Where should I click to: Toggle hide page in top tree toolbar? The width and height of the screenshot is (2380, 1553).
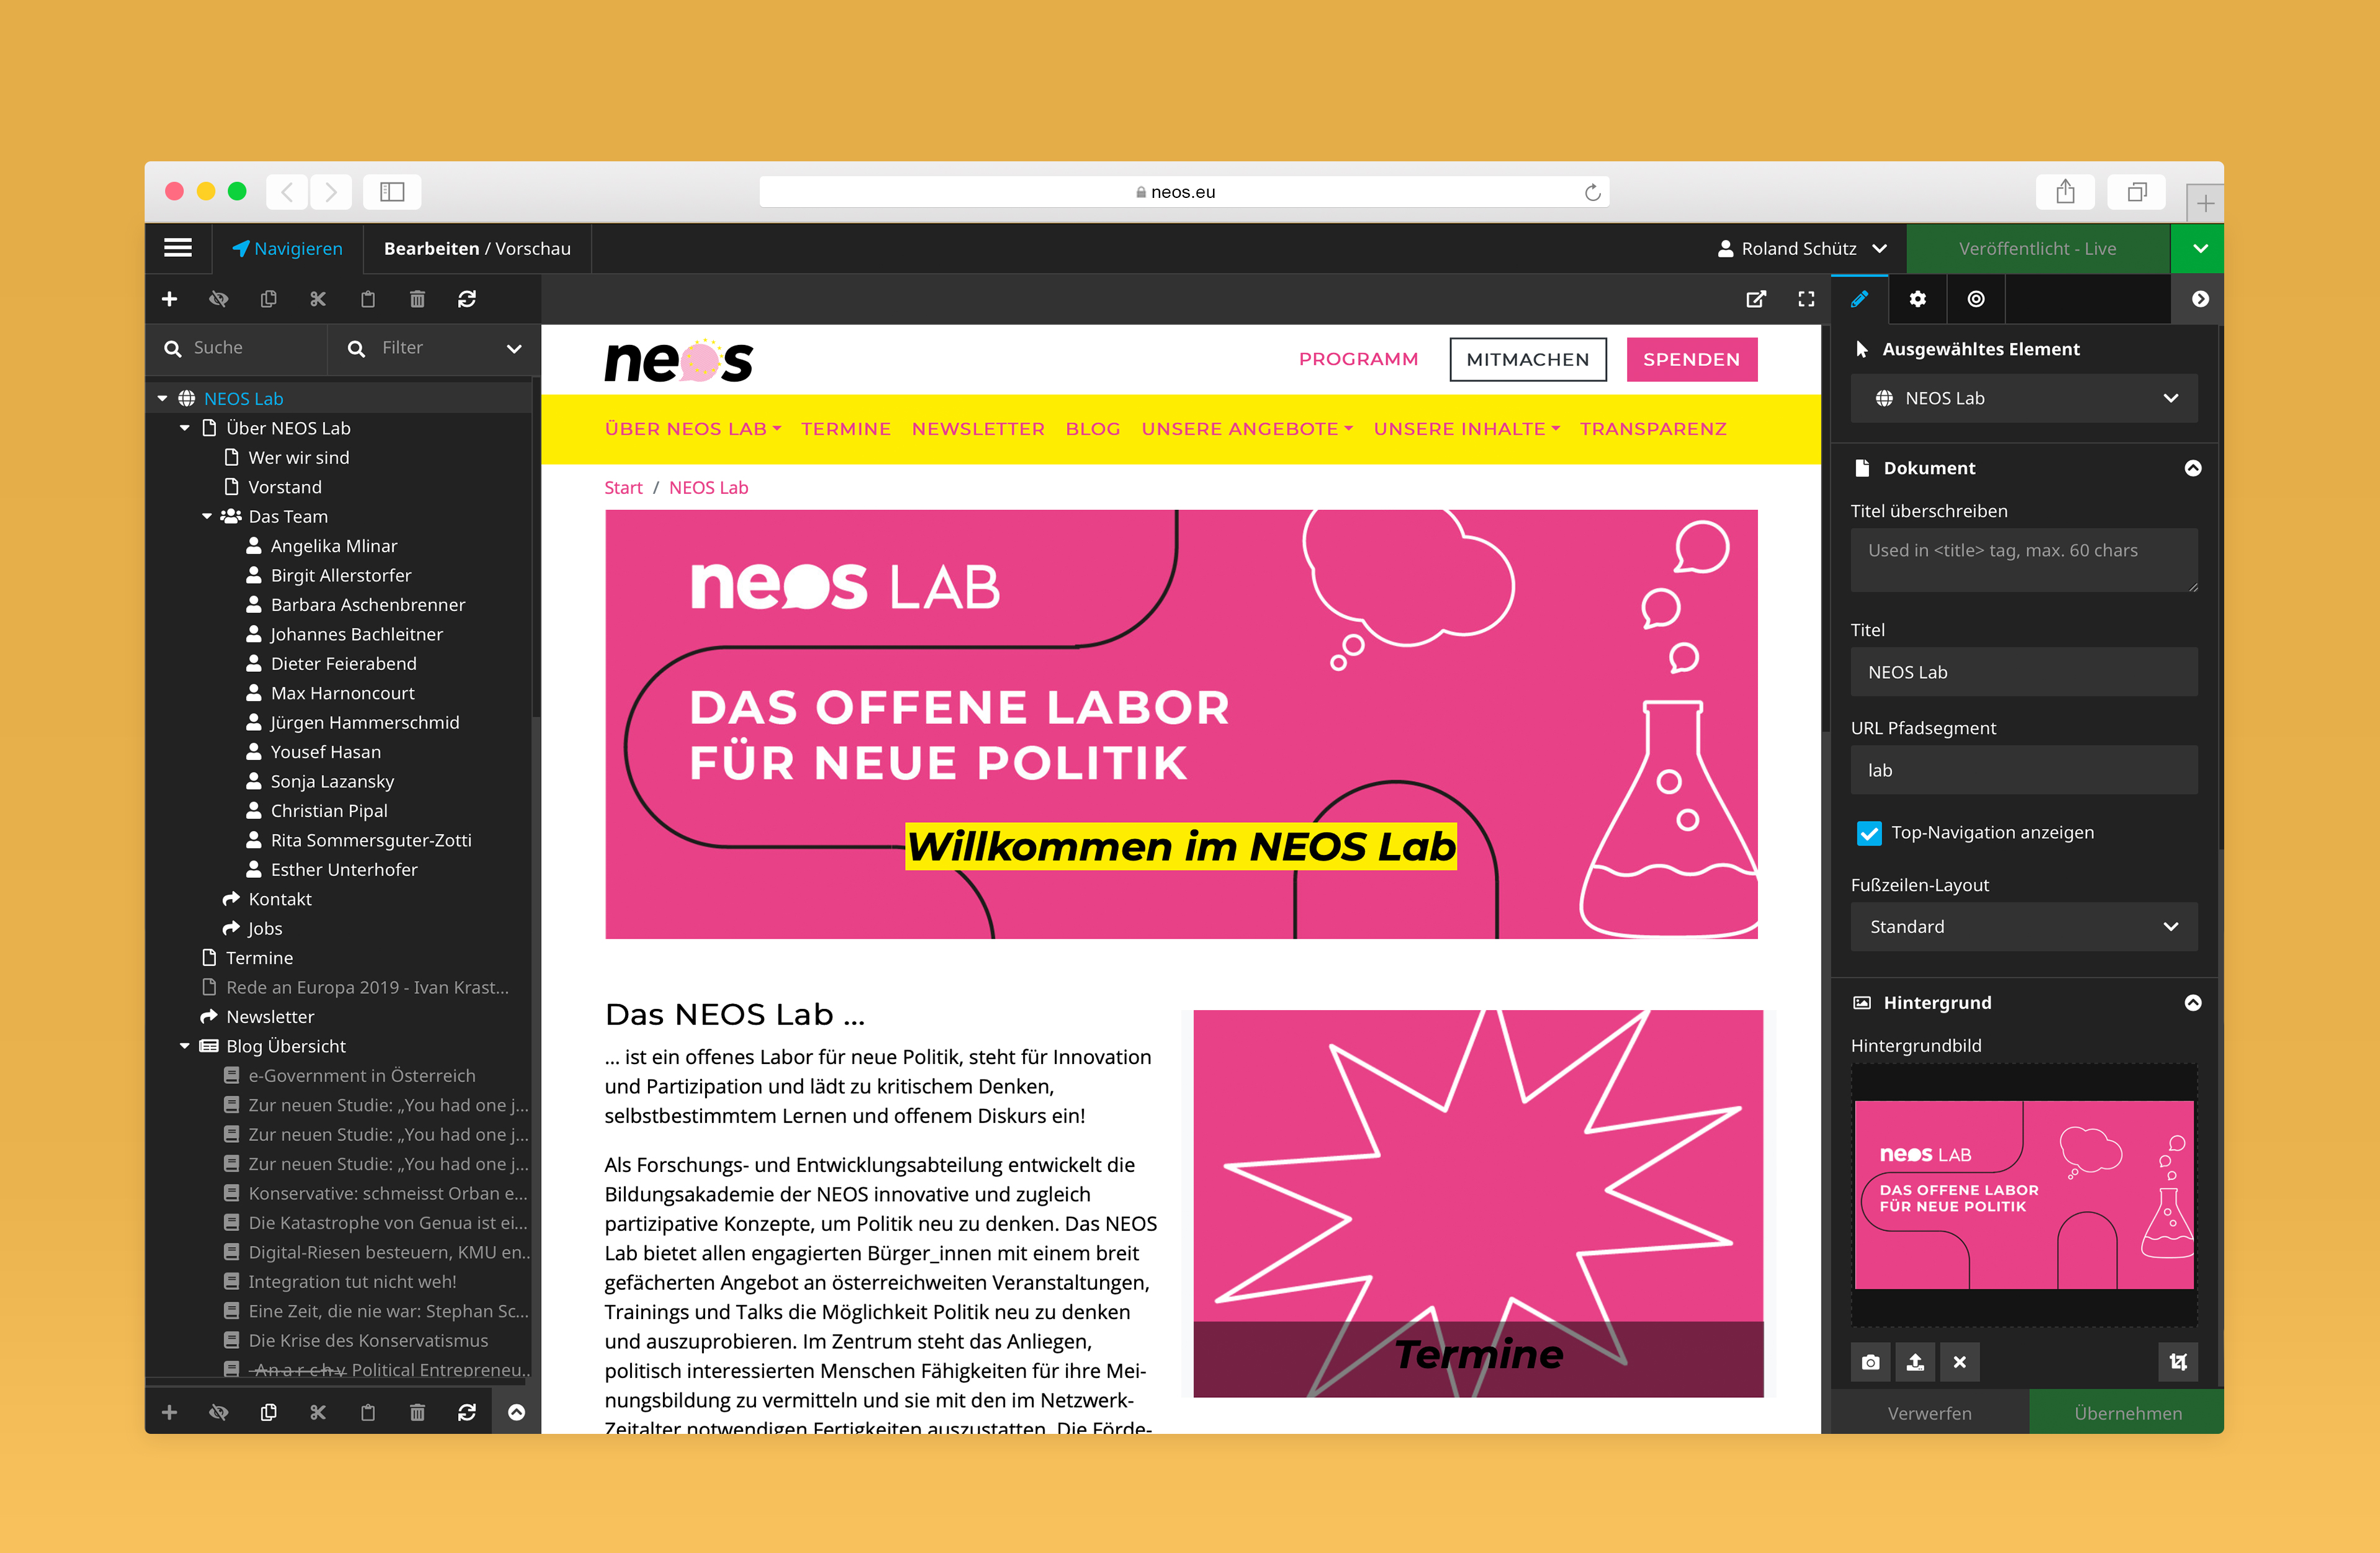pyautogui.click(x=219, y=299)
